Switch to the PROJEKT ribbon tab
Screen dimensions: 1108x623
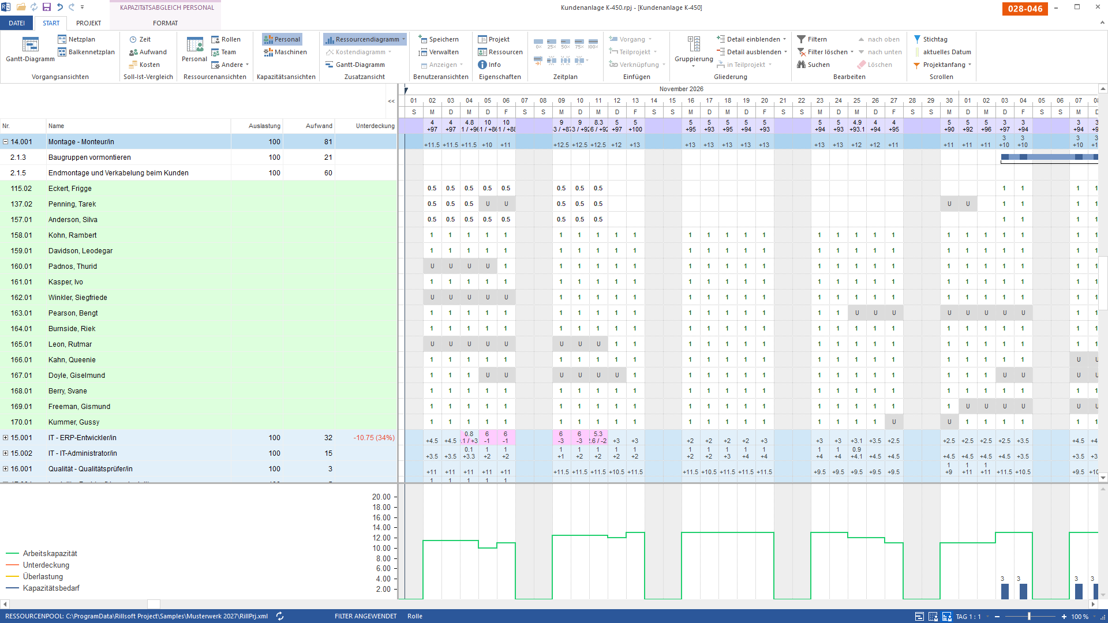[x=88, y=23]
